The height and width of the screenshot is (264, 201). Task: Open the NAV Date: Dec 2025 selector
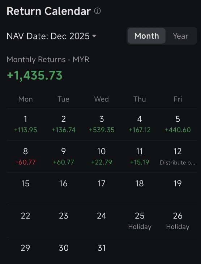pyautogui.click(x=51, y=36)
